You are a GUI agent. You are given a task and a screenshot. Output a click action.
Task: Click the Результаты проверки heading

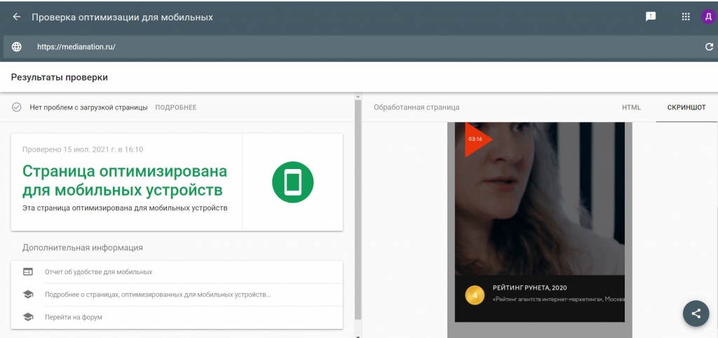[x=60, y=77]
